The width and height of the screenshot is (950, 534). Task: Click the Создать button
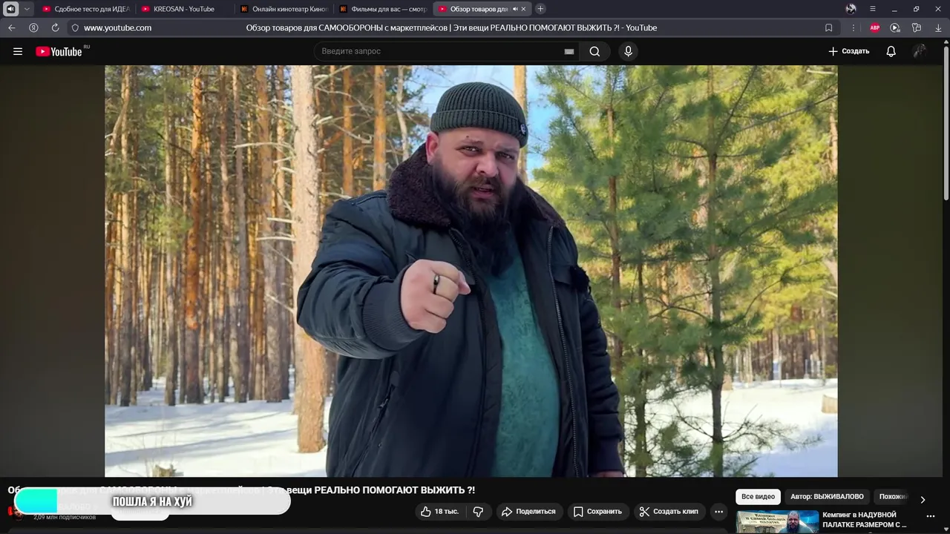tap(848, 51)
